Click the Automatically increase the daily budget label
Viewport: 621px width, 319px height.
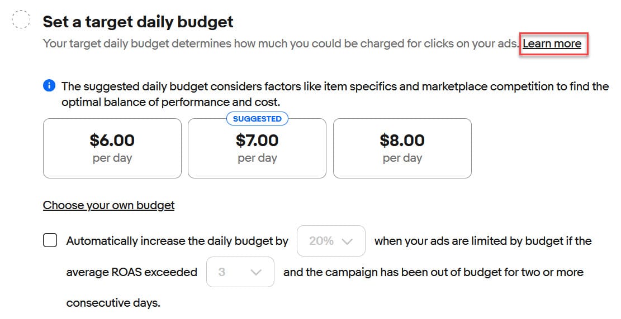(x=177, y=241)
